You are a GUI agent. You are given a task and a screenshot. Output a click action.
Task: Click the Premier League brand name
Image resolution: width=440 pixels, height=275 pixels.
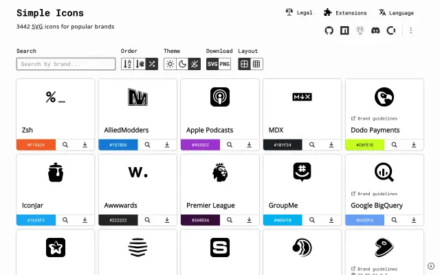point(210,205)
